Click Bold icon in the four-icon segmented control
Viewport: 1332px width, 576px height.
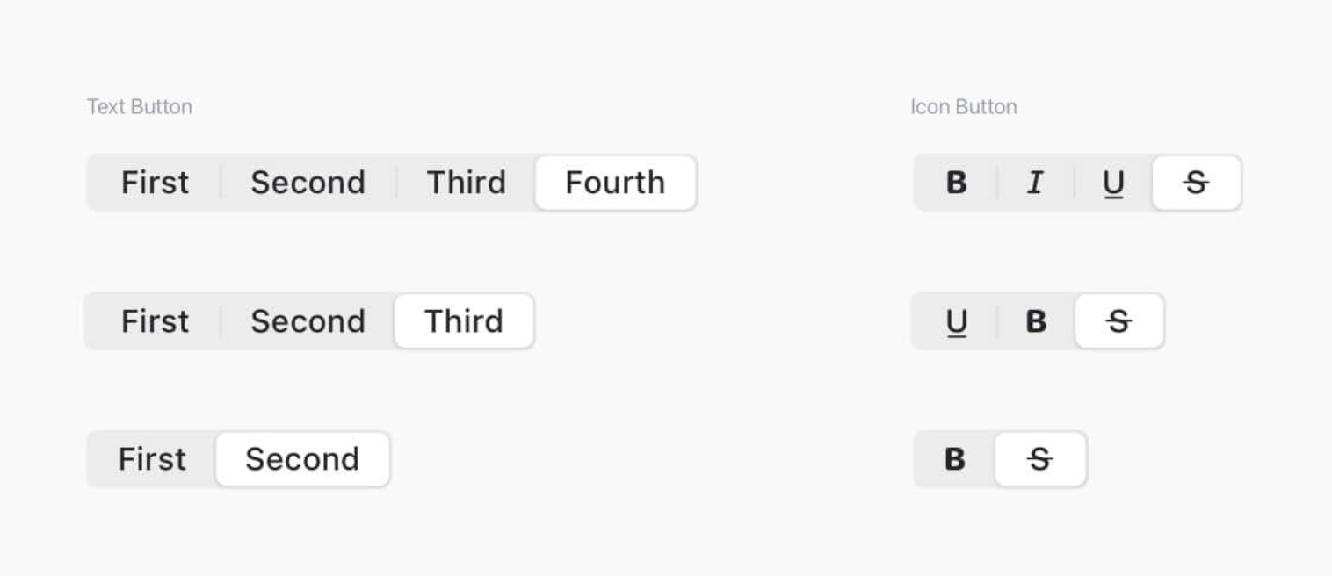pyautogui.click(x=957, y=183)
